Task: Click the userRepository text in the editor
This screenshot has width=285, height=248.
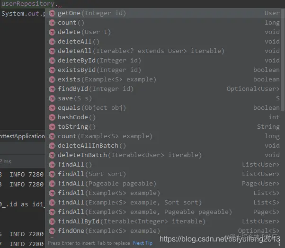Action: point(28,4)
